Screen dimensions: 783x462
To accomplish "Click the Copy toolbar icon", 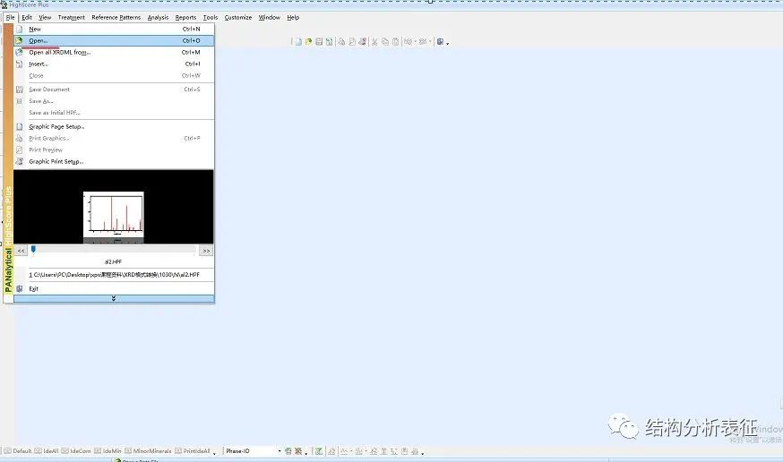I will pyautogui.click(x=385, y=42).
